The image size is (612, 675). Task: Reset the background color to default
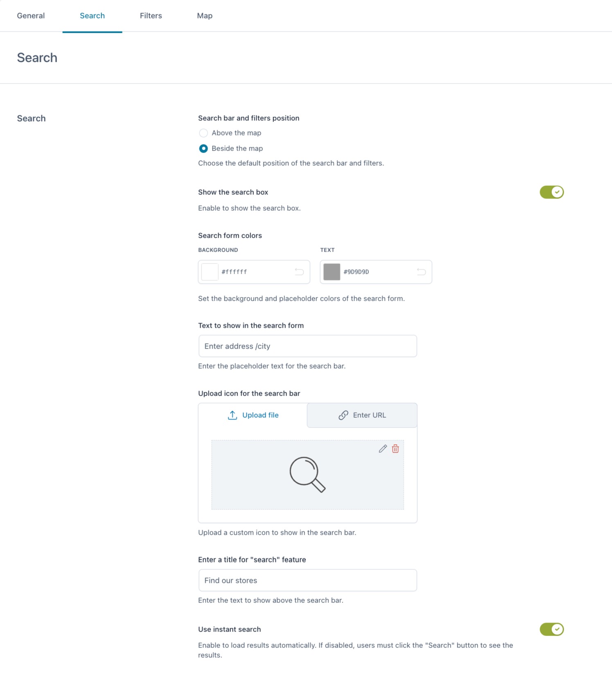tap(299, 272)
